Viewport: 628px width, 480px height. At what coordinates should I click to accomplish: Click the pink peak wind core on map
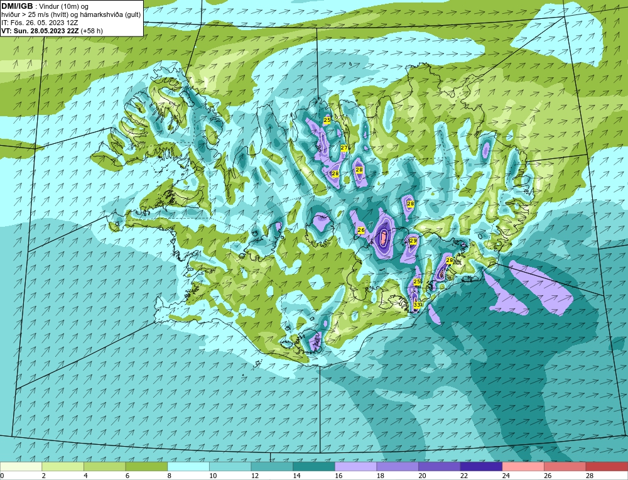pos(383,237)
